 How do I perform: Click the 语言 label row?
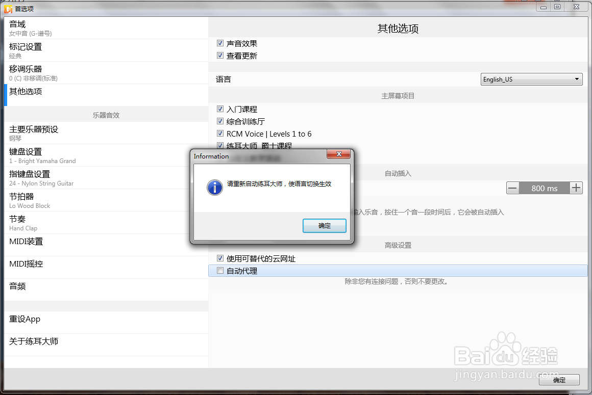pos(398,79)
